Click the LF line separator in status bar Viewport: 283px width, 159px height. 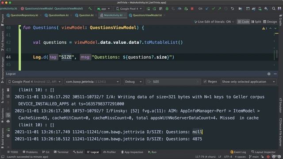click(x=220, y=157)
